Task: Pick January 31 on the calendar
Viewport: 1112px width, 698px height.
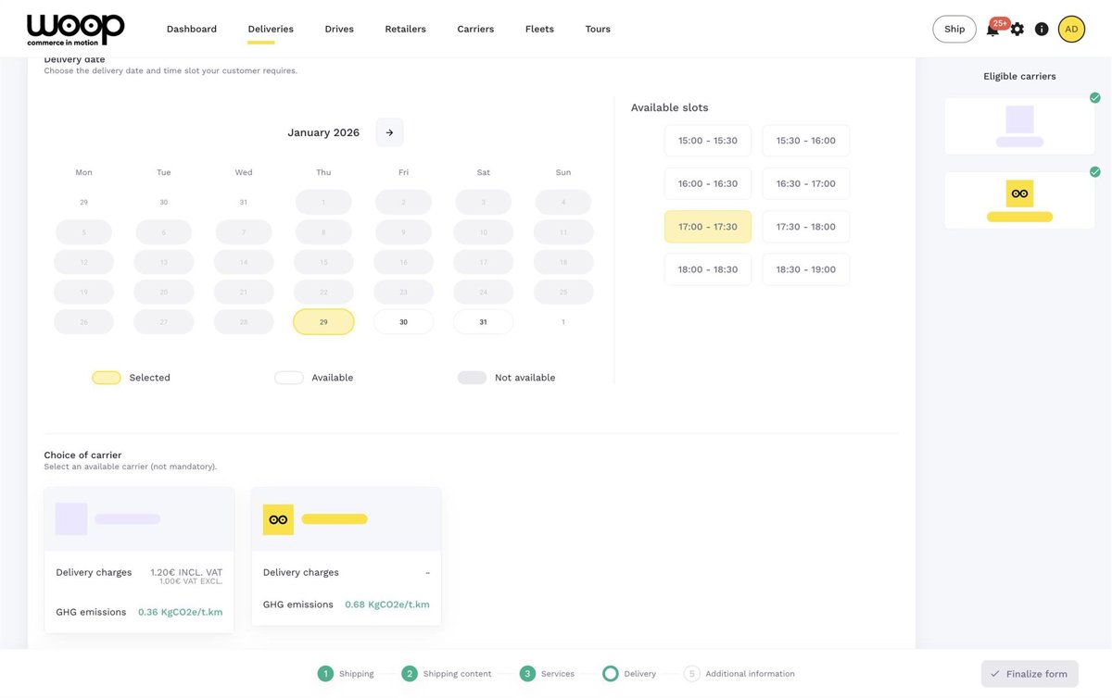Action: coord(483,322)
